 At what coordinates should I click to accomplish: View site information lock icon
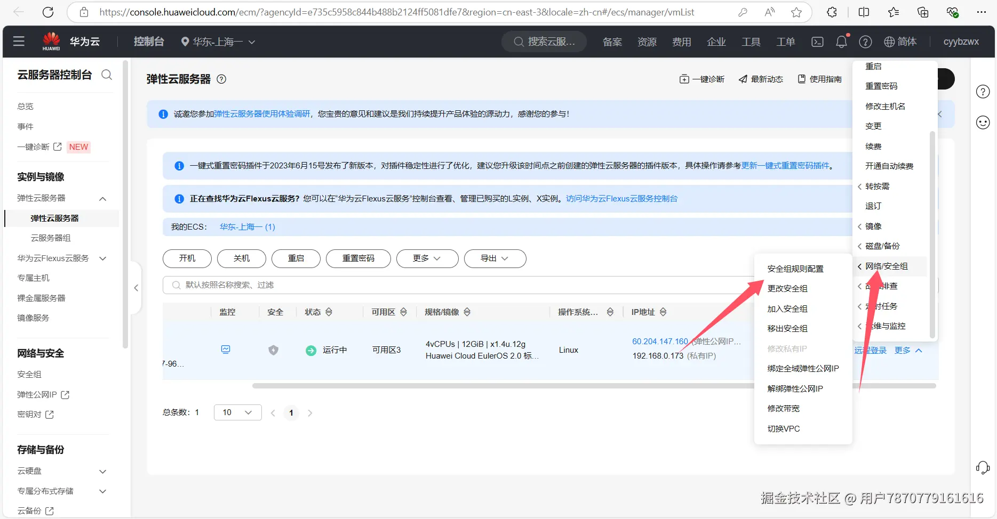click(x=84, y=12)
